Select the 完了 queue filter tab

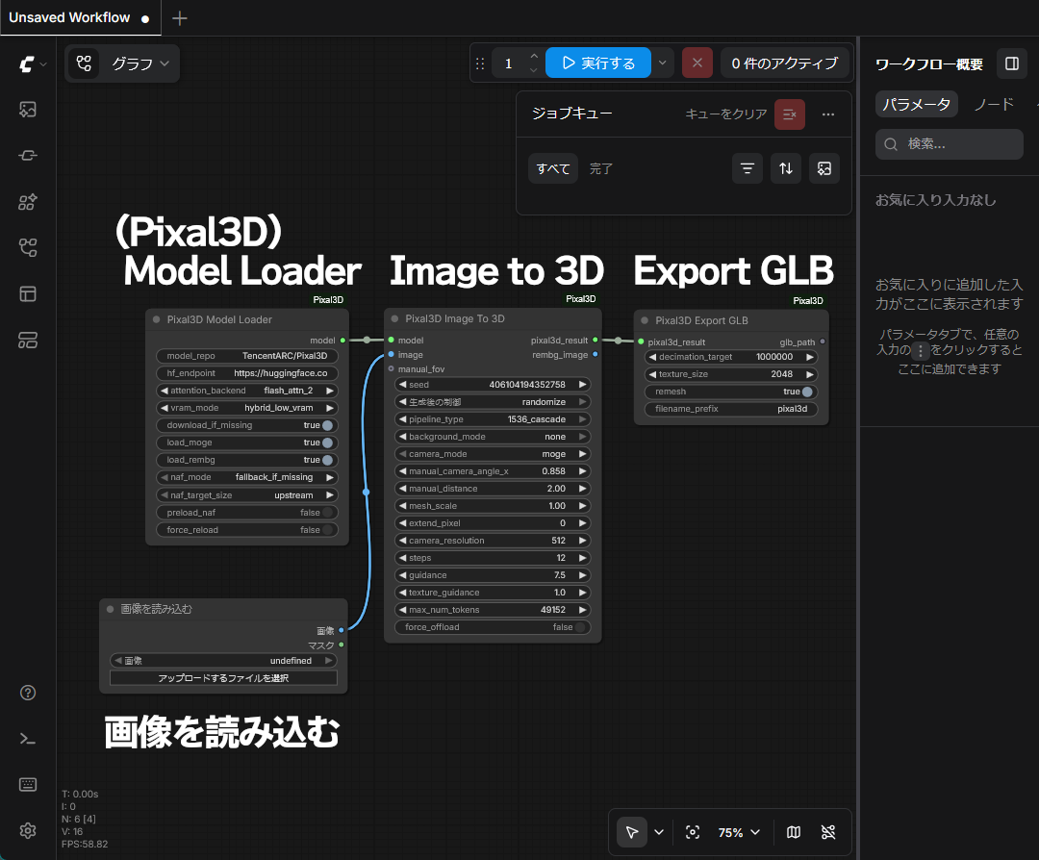601,168
